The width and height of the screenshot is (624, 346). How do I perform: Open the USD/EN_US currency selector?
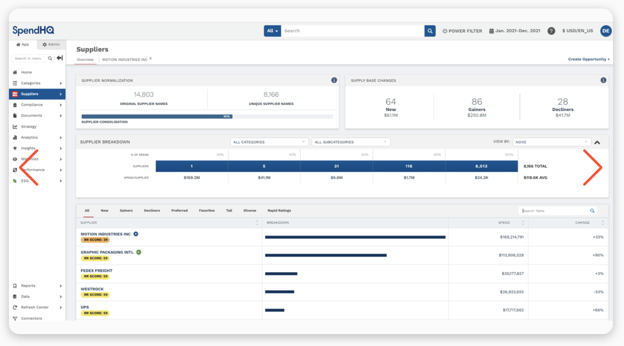point(577,31)
